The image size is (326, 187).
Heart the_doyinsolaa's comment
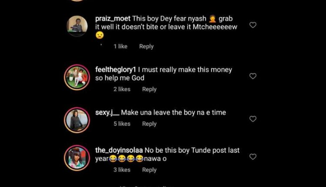coord(253,157)
